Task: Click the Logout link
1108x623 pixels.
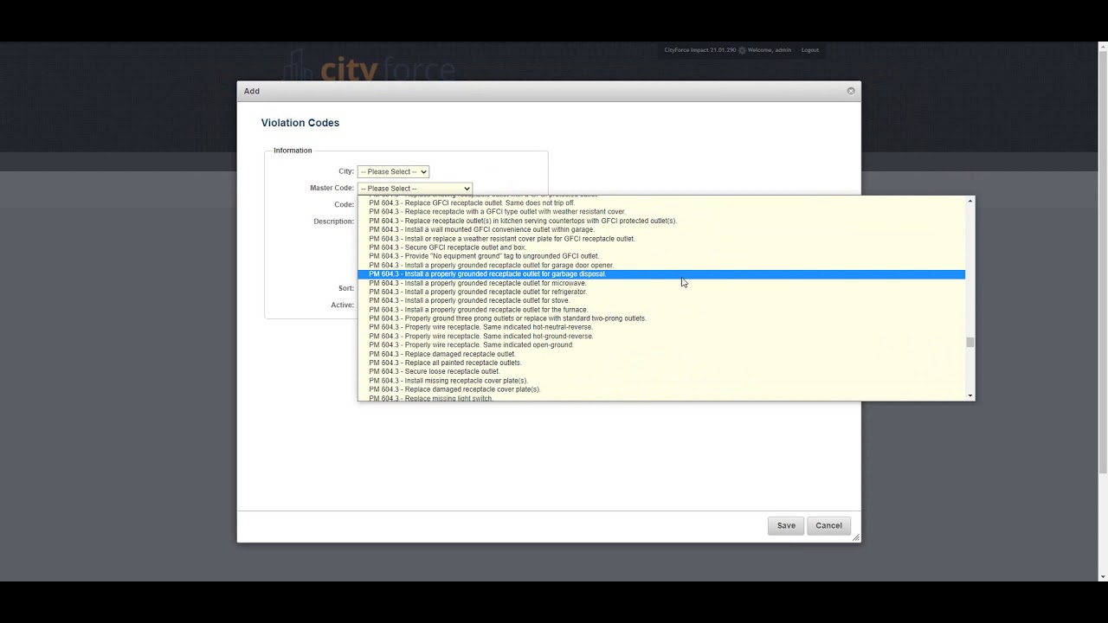Action: 809,50
